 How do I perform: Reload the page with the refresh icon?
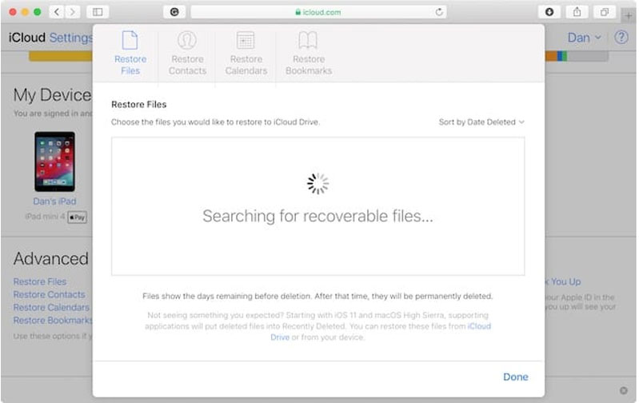coord(440,12)
